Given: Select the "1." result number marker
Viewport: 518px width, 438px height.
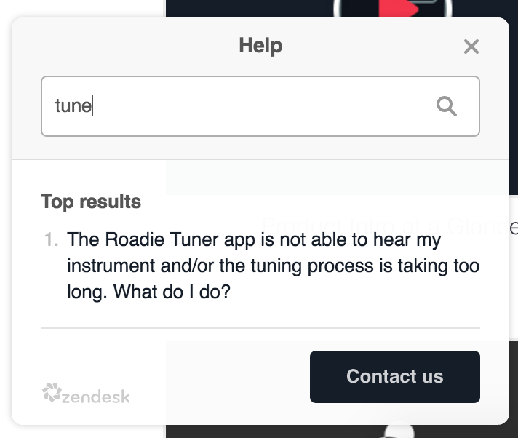Looking at the screenshot, I should (52, 239).
